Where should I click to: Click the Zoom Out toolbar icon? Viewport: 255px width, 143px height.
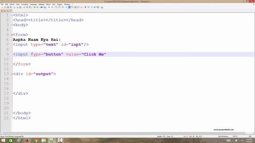pos(52,7)
